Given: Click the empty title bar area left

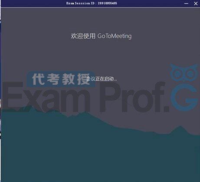Looking at the screenshot, I should pos(33,3).
